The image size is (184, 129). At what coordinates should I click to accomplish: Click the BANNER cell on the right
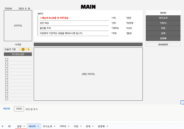(163, 44)
